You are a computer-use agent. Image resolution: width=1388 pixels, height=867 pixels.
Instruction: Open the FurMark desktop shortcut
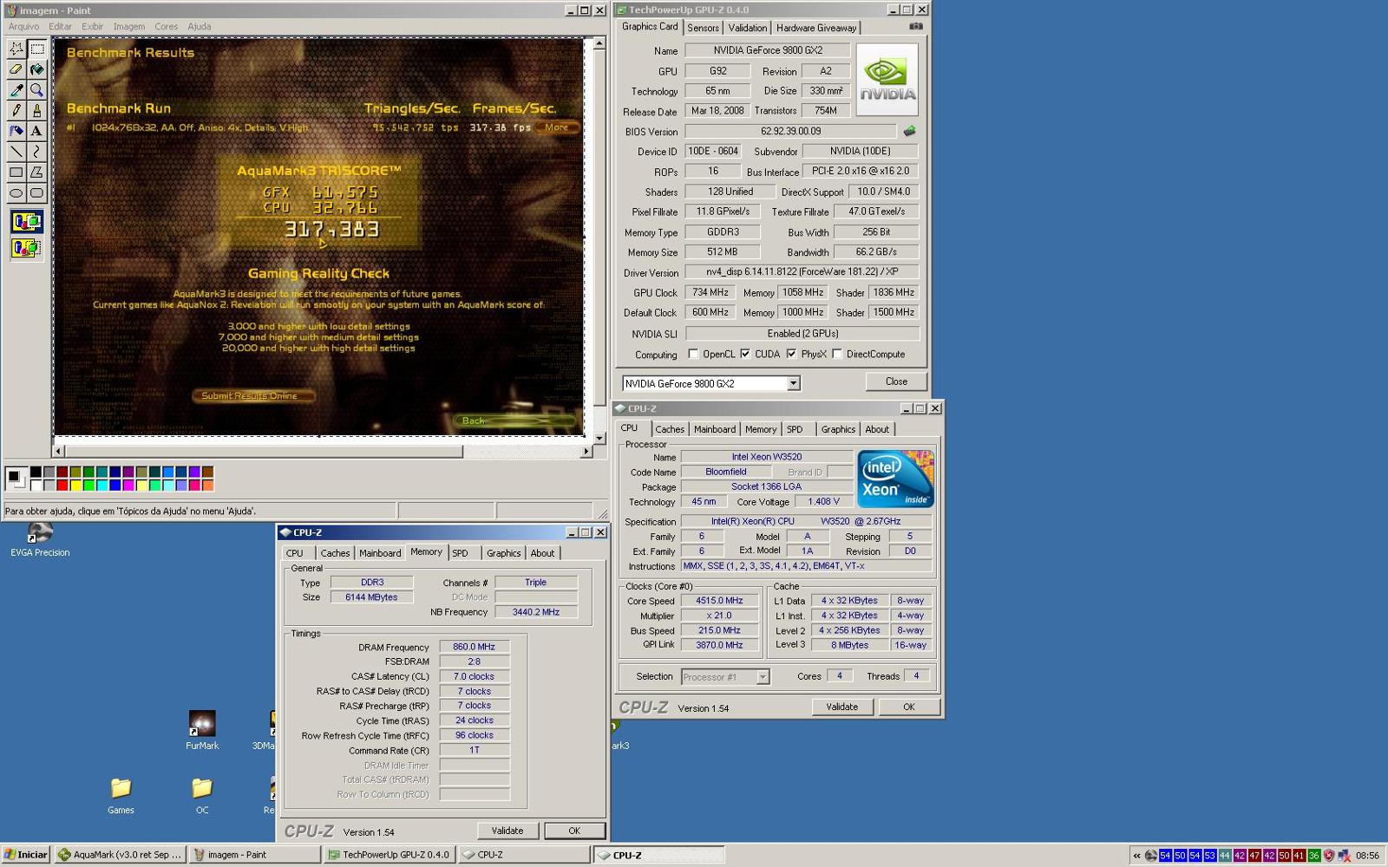[202, 730]
